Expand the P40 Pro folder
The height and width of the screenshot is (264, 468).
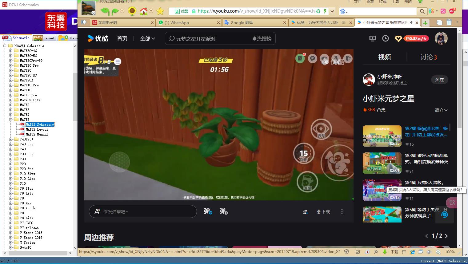coord(10,144)
